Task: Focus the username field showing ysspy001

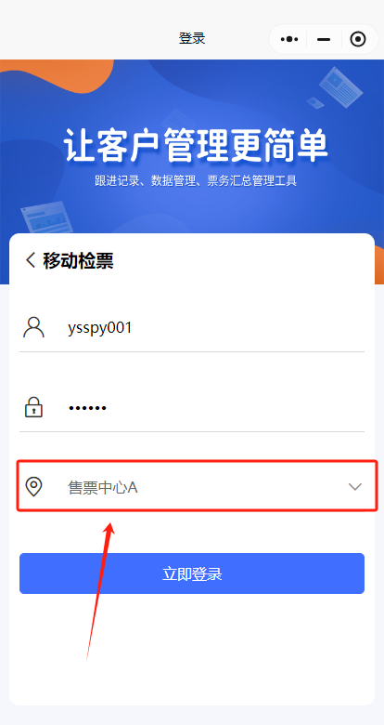Action: point(192,328)
